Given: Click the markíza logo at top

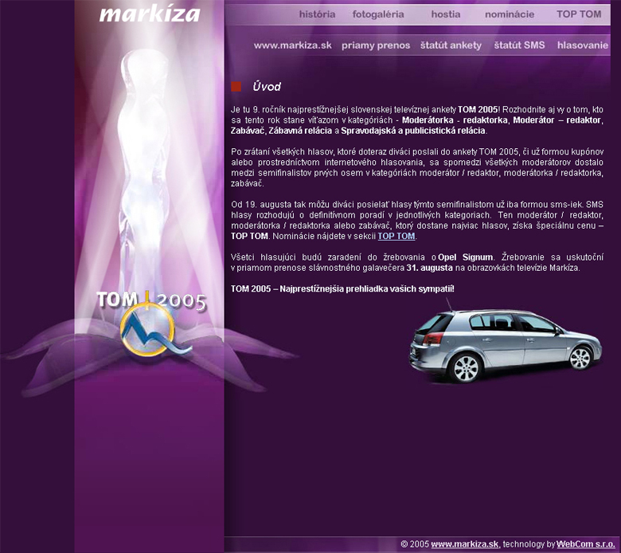Looking at the screenshot, I should 150,14.
